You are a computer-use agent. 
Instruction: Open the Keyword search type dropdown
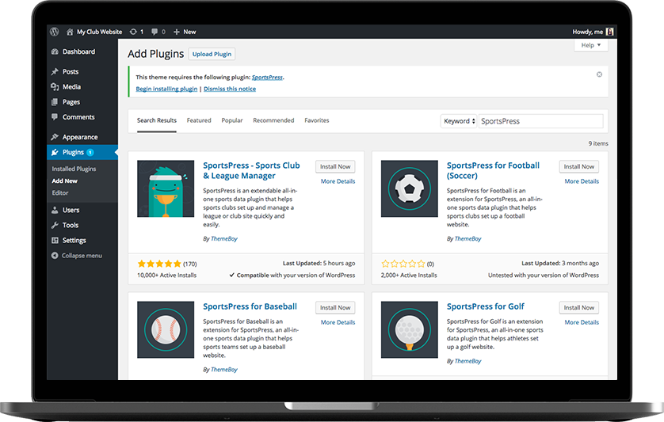click(x=459, y=121)
